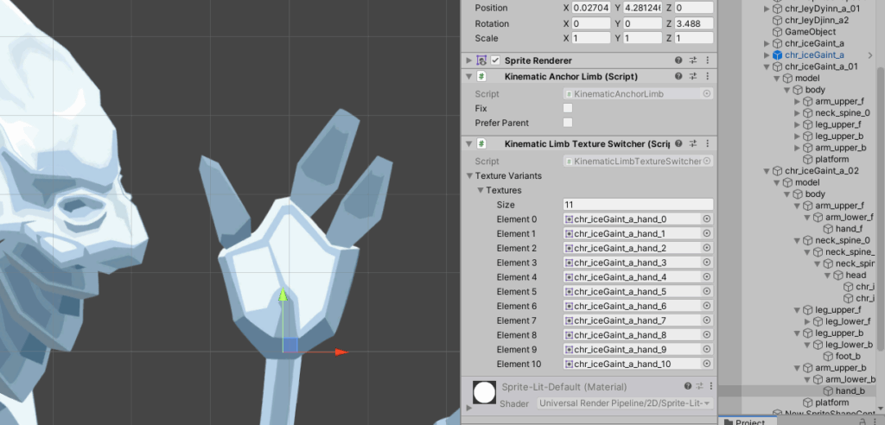
Task: Open the Sprite Renderer three-dot options menu
Action: coord(707,60)
